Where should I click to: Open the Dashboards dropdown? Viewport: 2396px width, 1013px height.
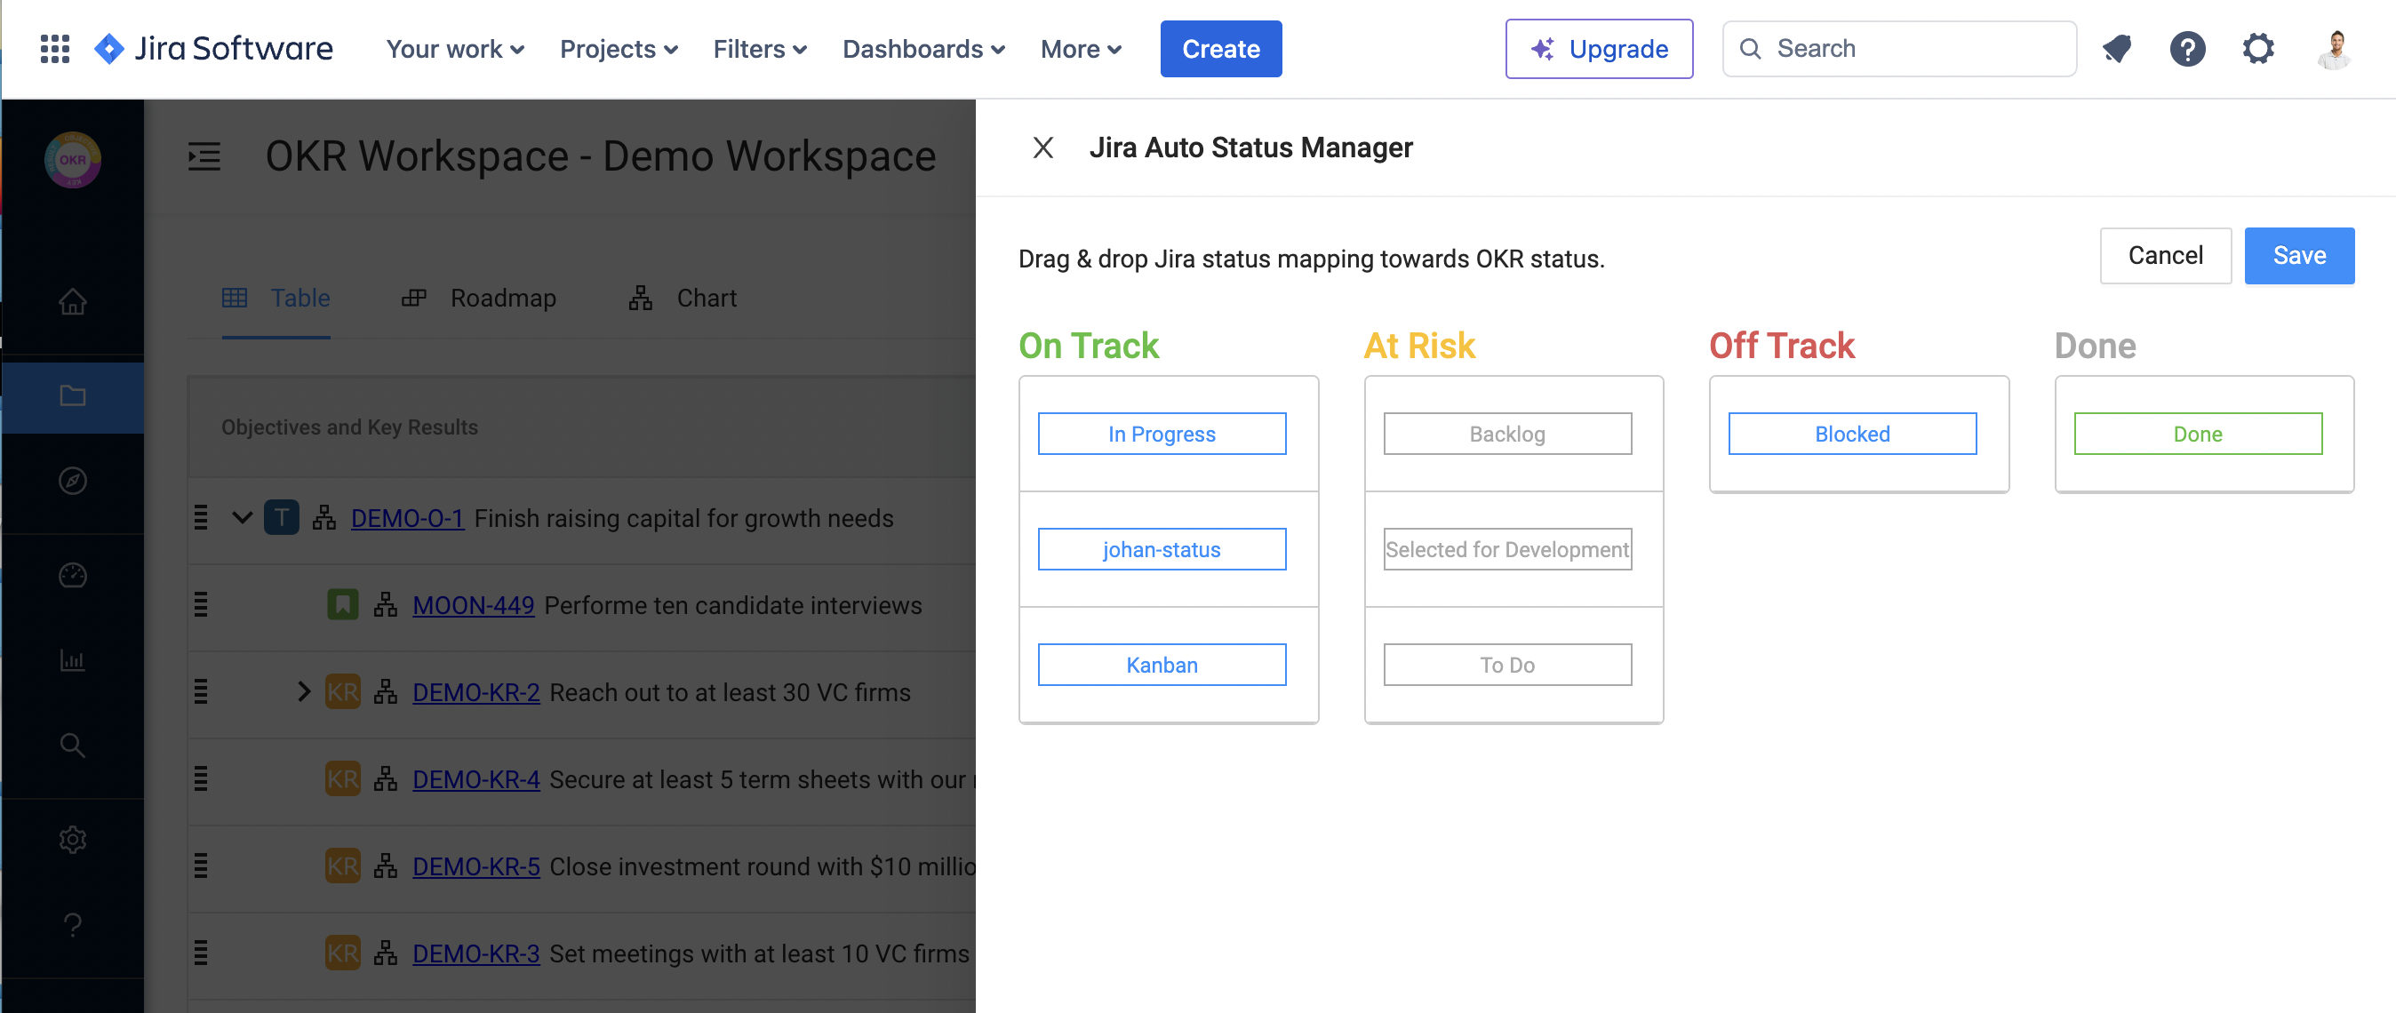[x=922, y=48]
